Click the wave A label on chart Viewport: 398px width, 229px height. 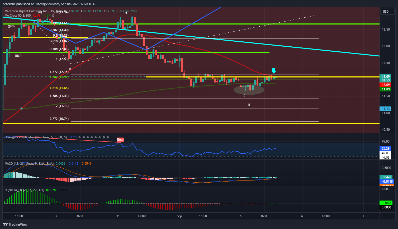[x=70, y=69]
